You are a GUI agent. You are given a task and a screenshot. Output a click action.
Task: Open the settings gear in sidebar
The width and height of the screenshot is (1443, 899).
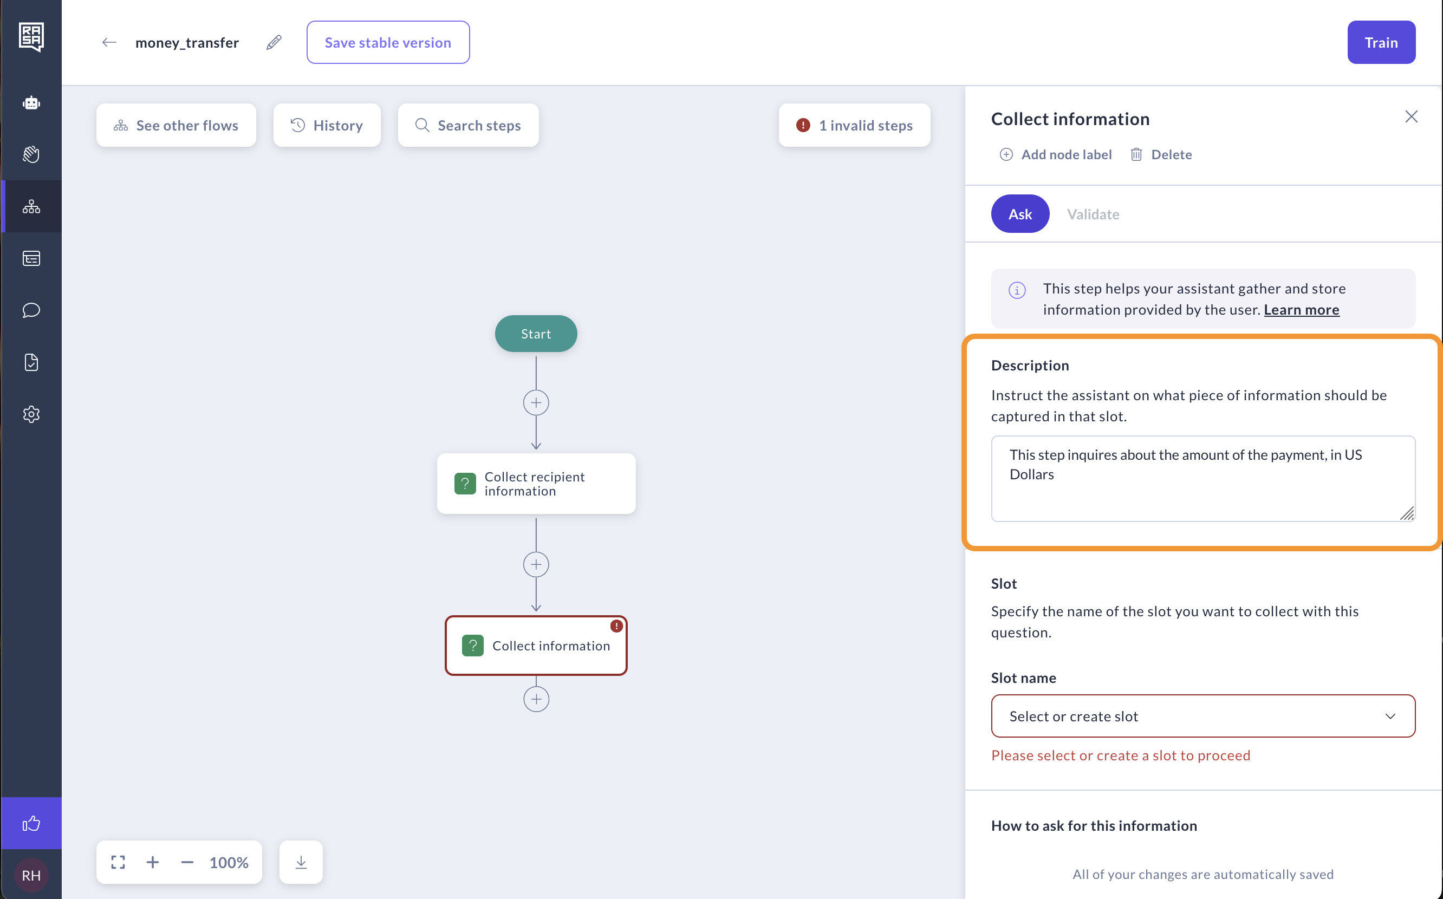[31, 414]
